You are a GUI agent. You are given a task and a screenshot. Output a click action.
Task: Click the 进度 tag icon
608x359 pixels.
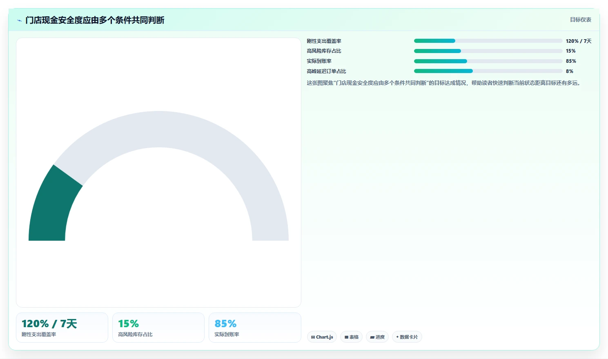(372, 337)
